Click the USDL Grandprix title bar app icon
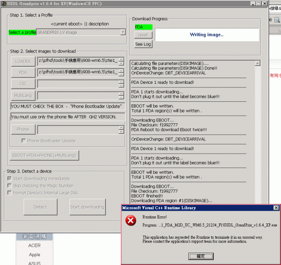 pos(4,4)
